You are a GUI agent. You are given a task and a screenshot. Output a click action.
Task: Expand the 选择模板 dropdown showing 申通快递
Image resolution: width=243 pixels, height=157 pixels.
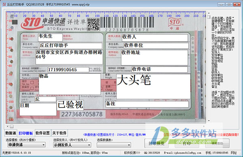[26, 145]
